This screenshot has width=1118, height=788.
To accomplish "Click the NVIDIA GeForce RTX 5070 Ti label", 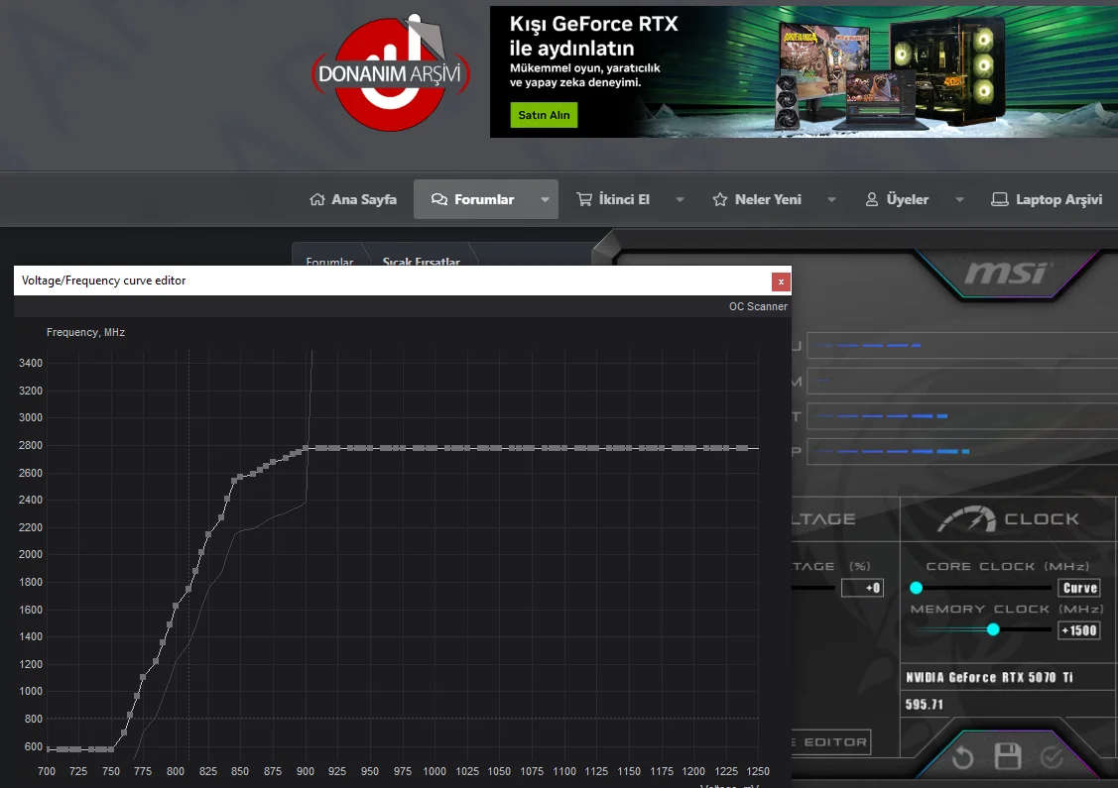I will 989,677.
